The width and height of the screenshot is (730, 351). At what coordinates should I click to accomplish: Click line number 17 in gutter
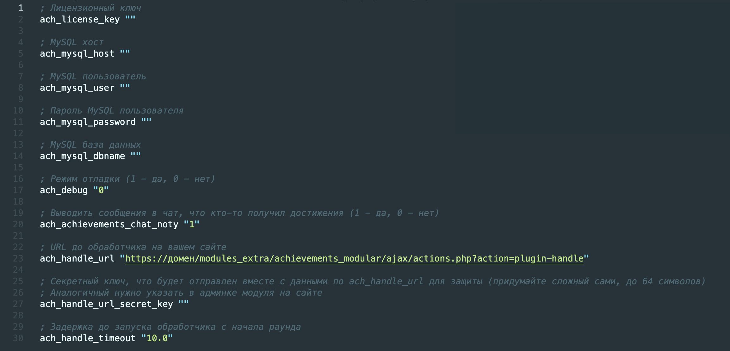click(x=18, y=190)
